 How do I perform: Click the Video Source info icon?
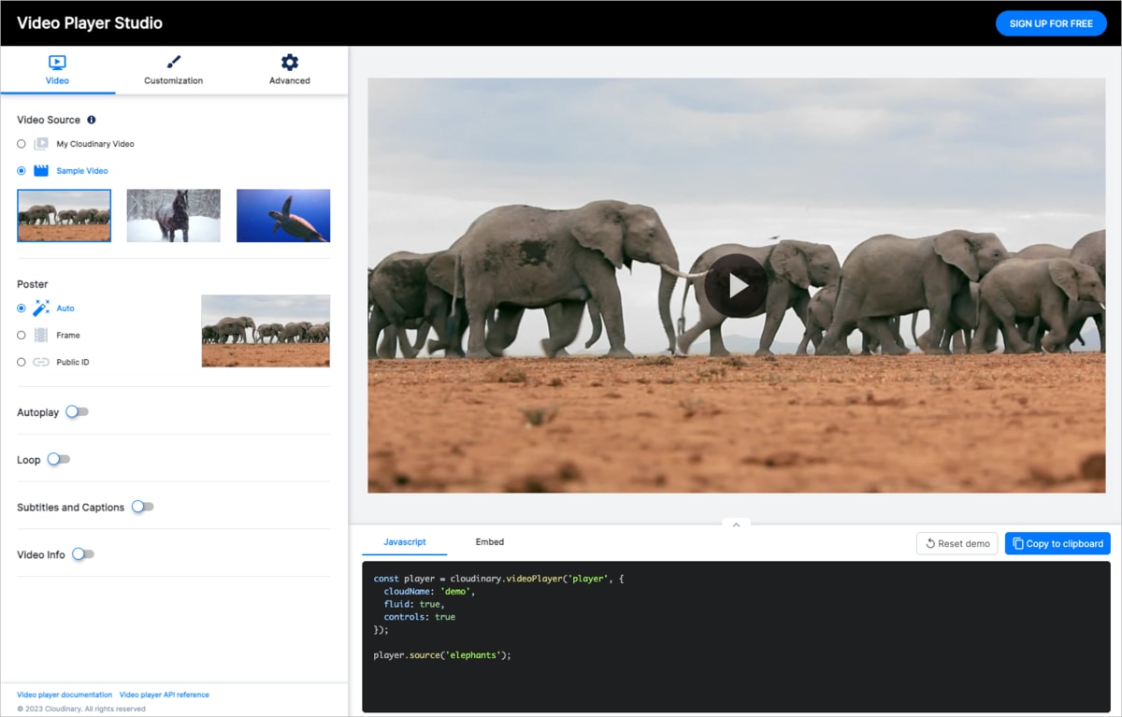click(x=91, y=120)
